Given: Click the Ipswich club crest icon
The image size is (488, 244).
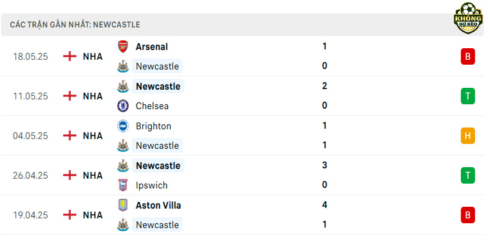Looking at the screenshot, I should pyautogui.click(x=123, y=185).
